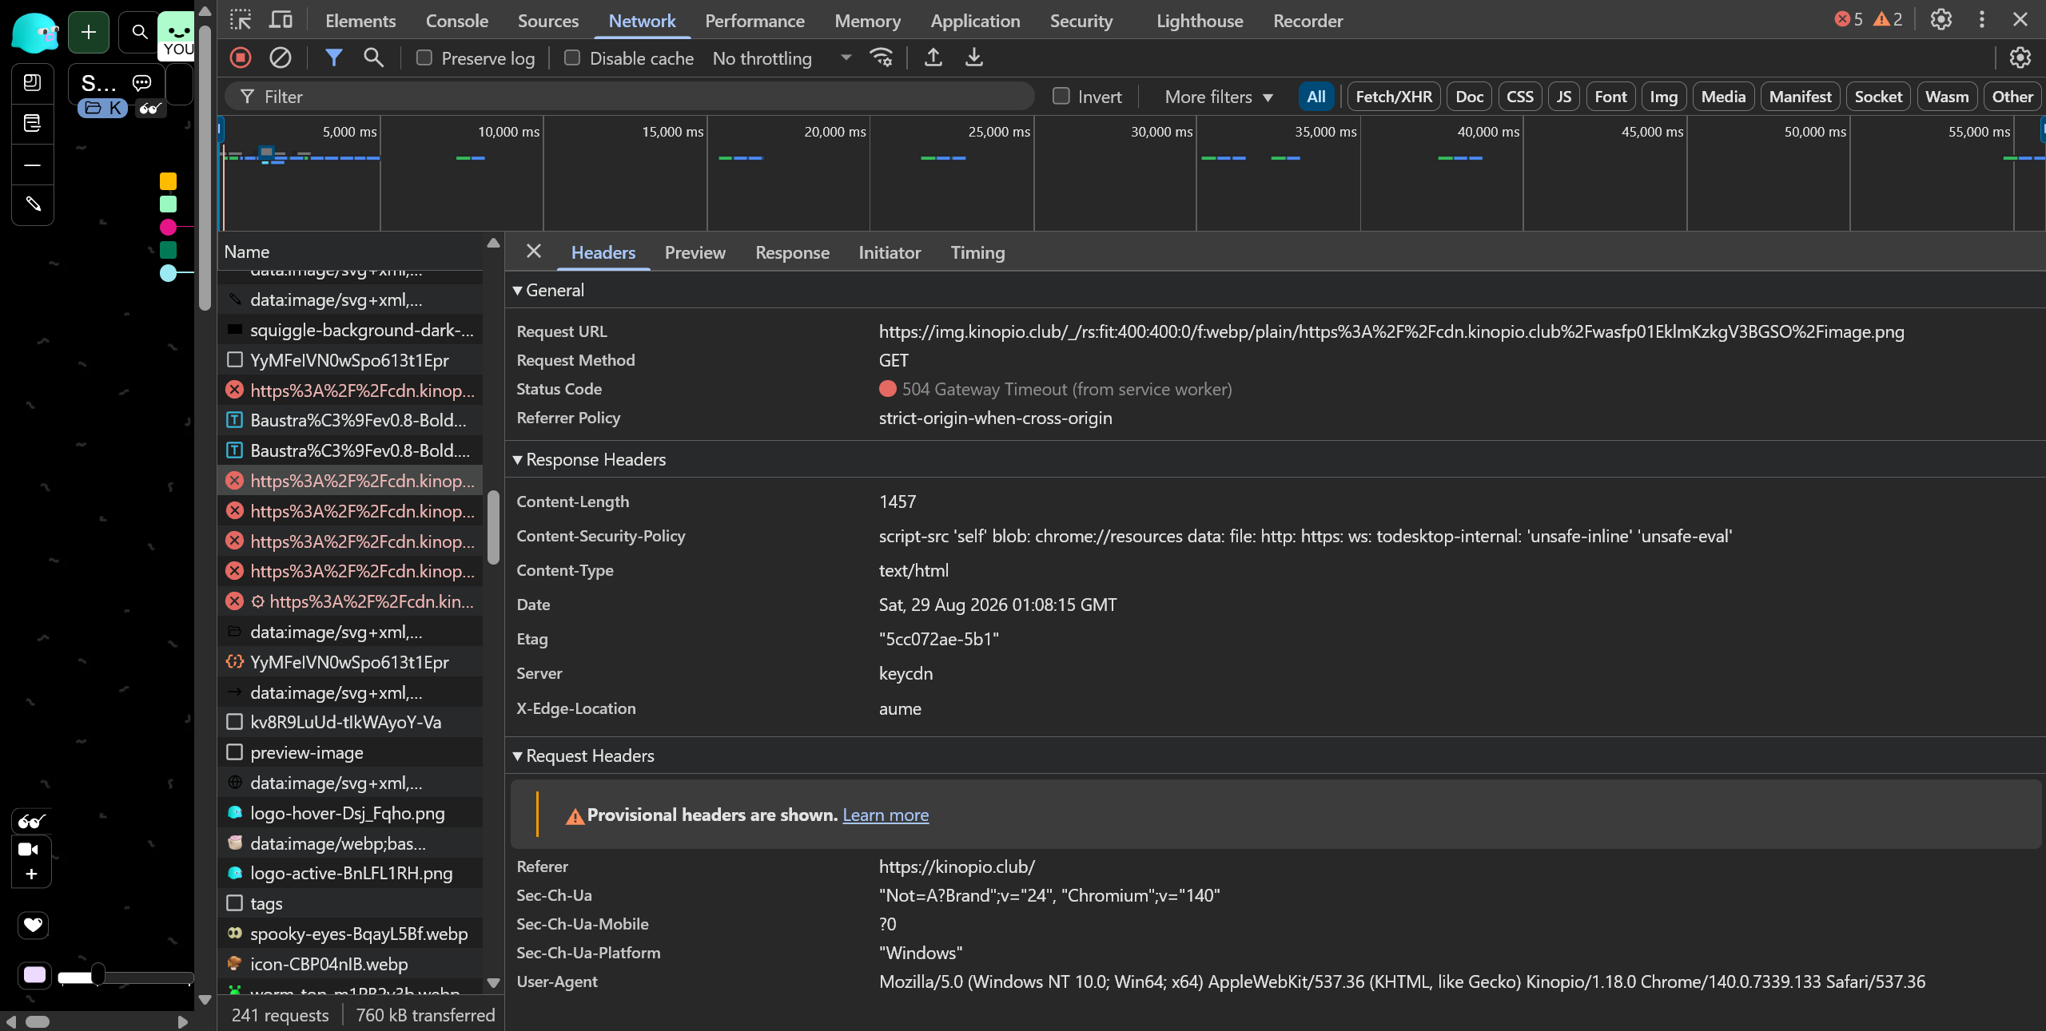Viewport: 2046px width, 1031px height.
Task: Open Network panel settings gear
Action: pyautogui.click(x=2020, y=57)
